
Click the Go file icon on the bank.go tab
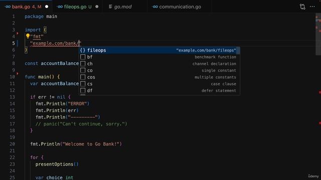pyautogui.click(x=8, y=6)
